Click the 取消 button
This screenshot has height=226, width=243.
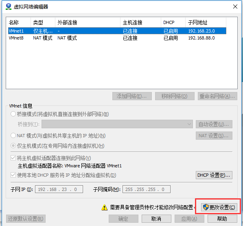pyautogui.click(x=156, y=219)
